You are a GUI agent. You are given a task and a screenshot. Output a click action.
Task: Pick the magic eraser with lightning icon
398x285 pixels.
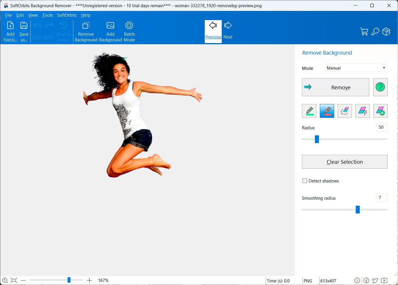coord(363,111)
